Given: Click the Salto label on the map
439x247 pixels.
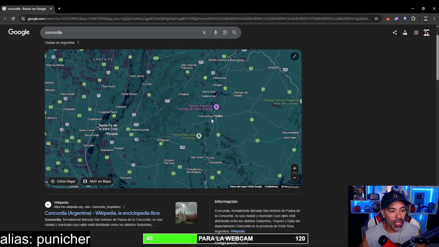Looking at the screenshot, I should (219, 116).
